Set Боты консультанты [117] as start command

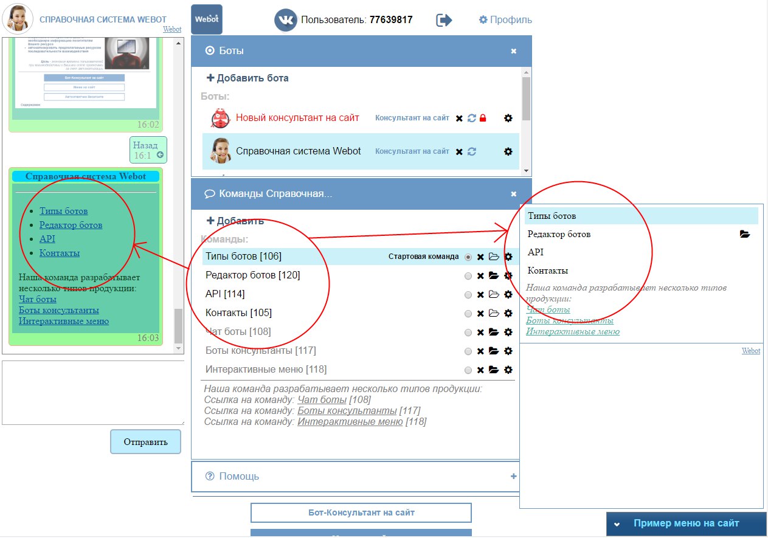[468, 351]
